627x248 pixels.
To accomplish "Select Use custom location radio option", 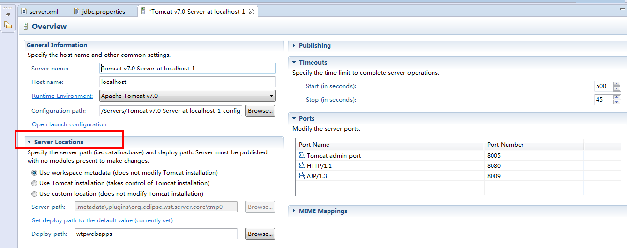I will click(x=34, y=194).
